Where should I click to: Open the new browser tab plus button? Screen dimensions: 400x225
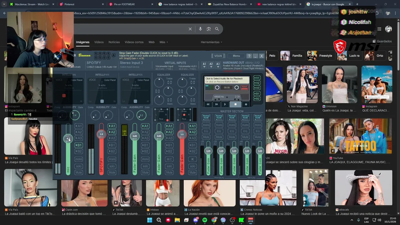[x=357, y=4]
